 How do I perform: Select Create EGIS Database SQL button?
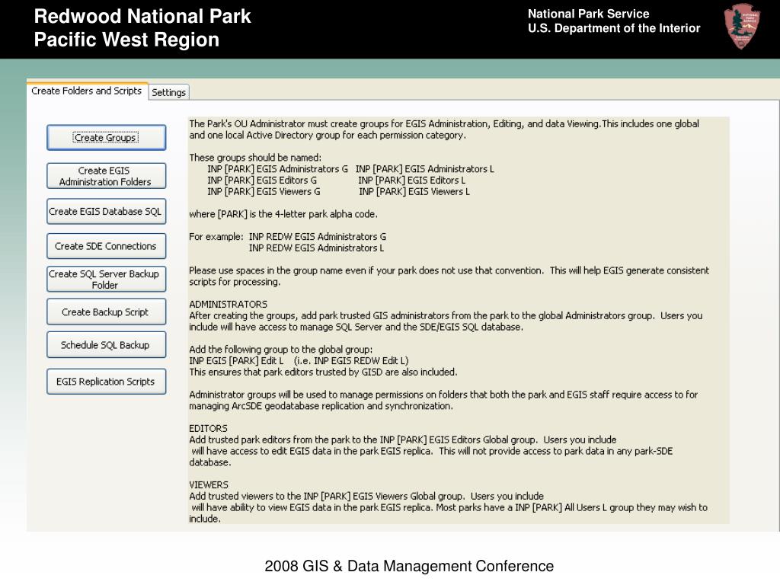click(106, 212)
